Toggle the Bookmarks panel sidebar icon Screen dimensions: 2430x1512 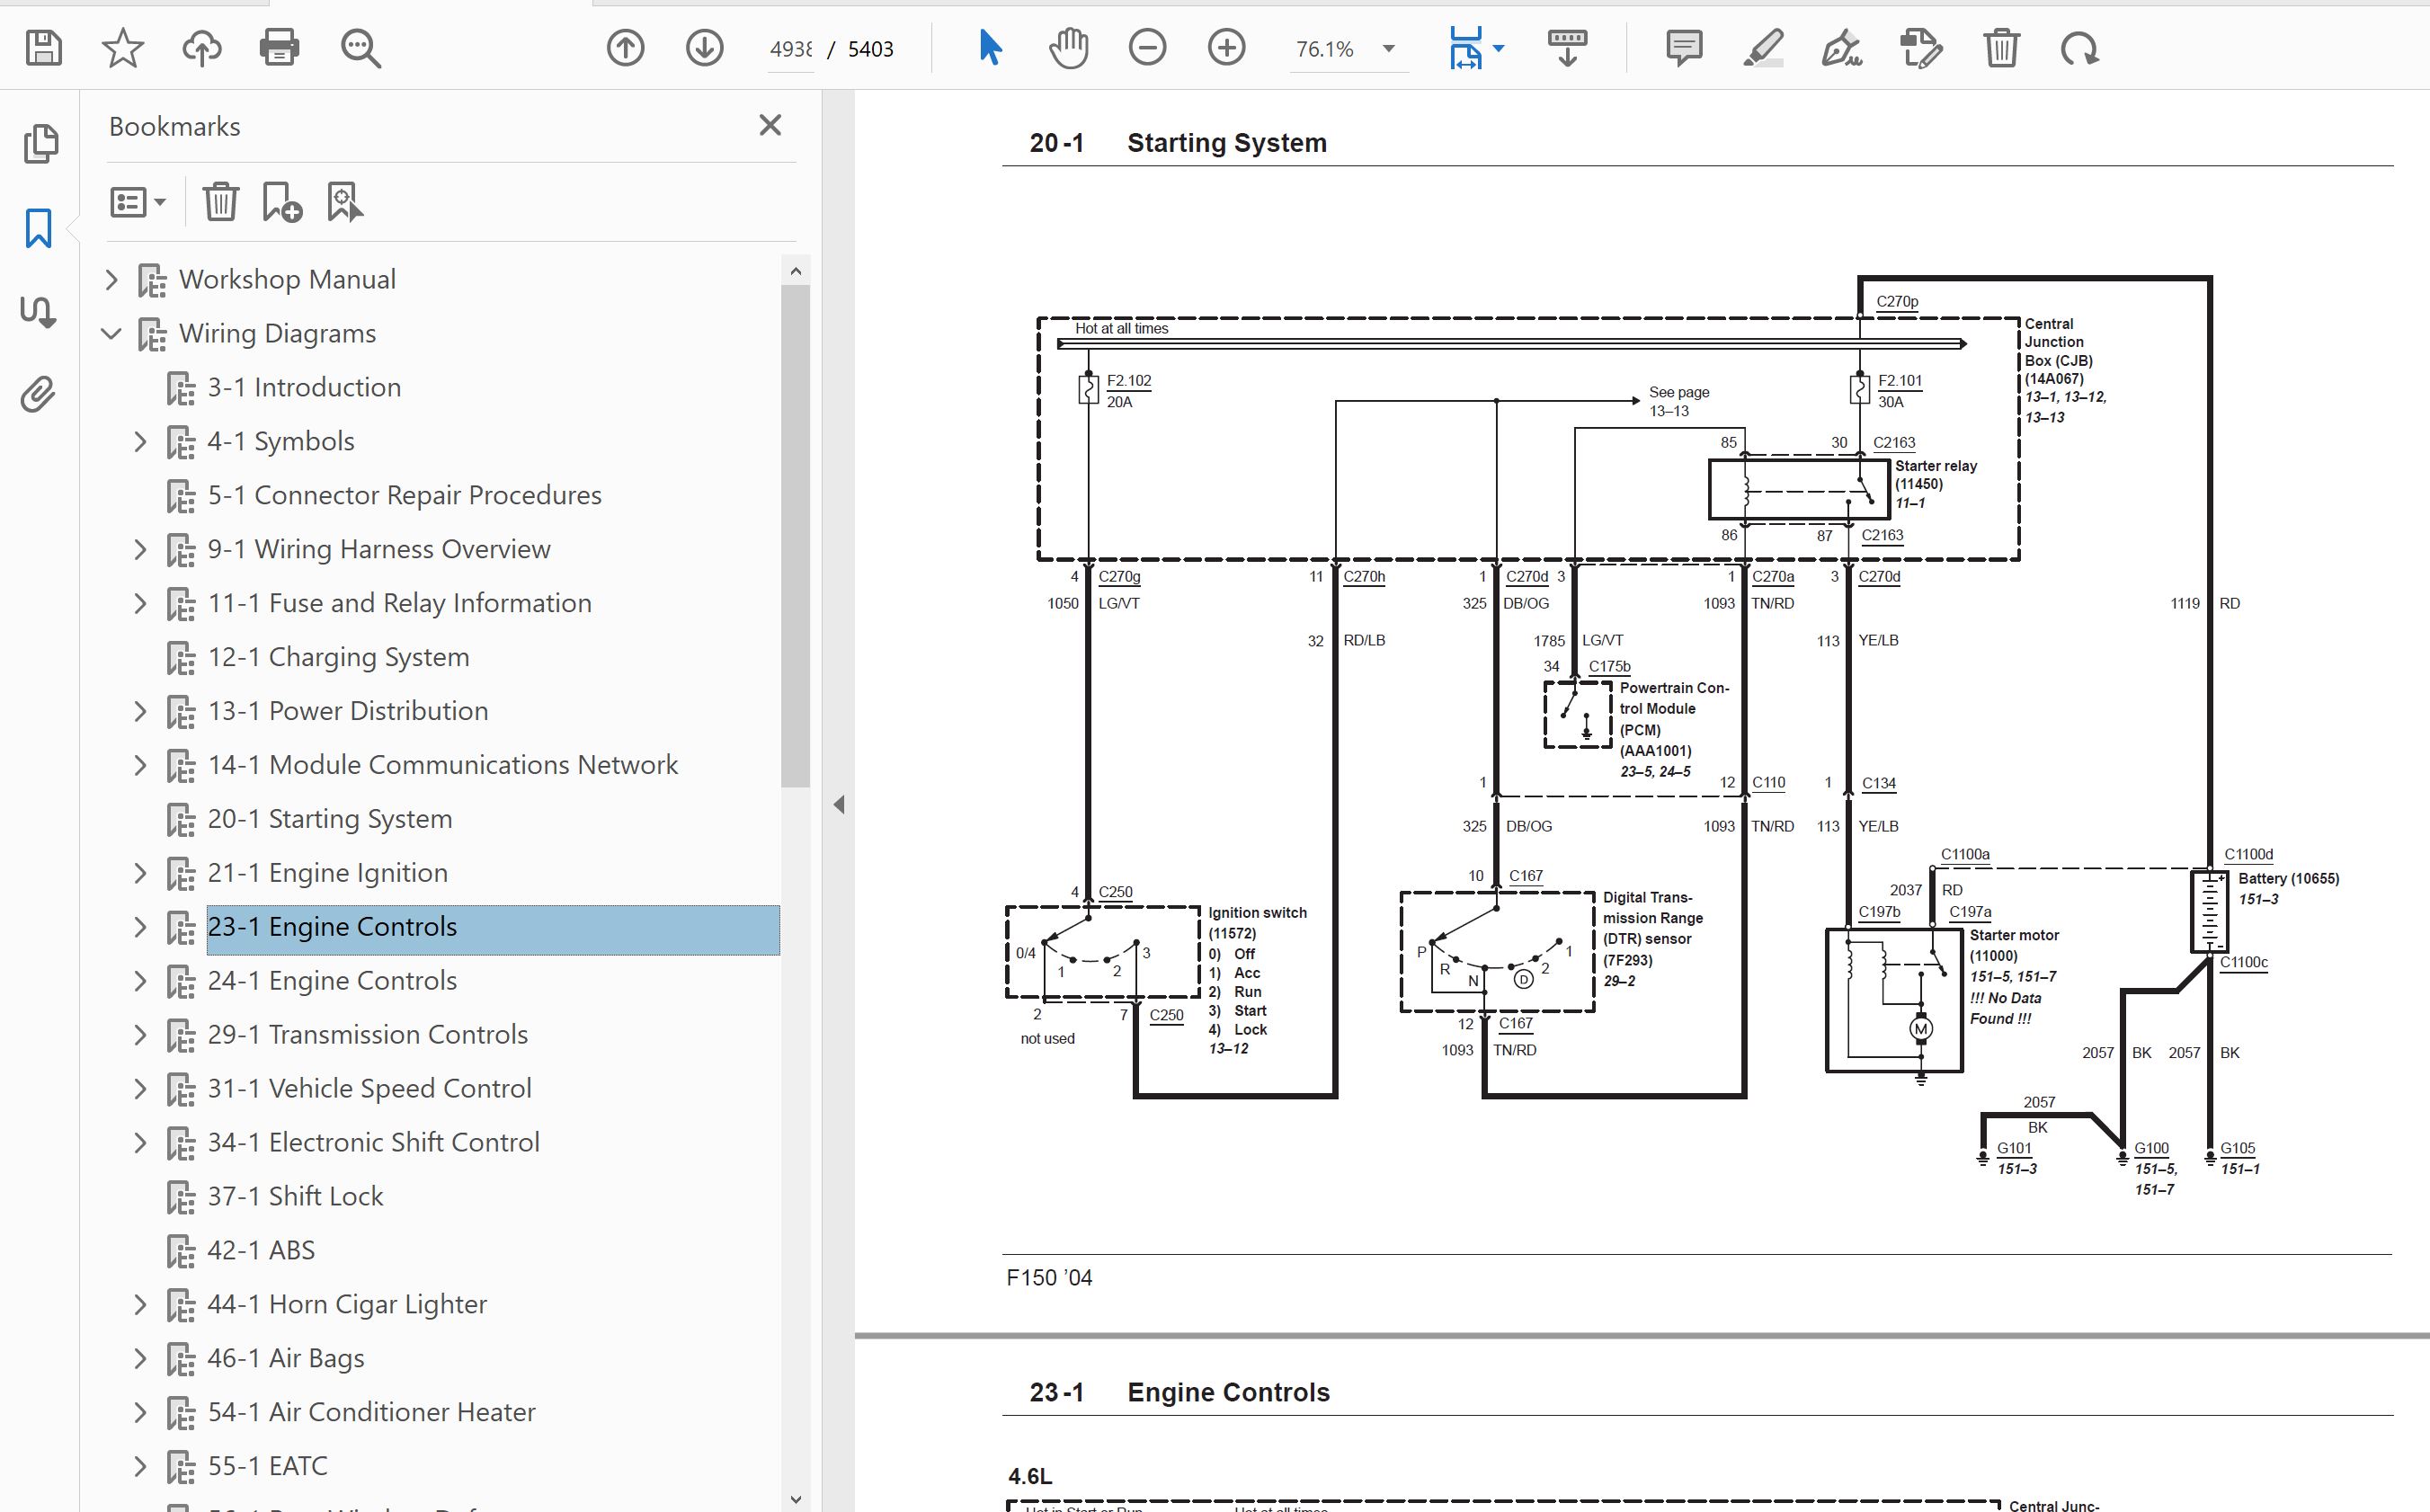[38, 228]
